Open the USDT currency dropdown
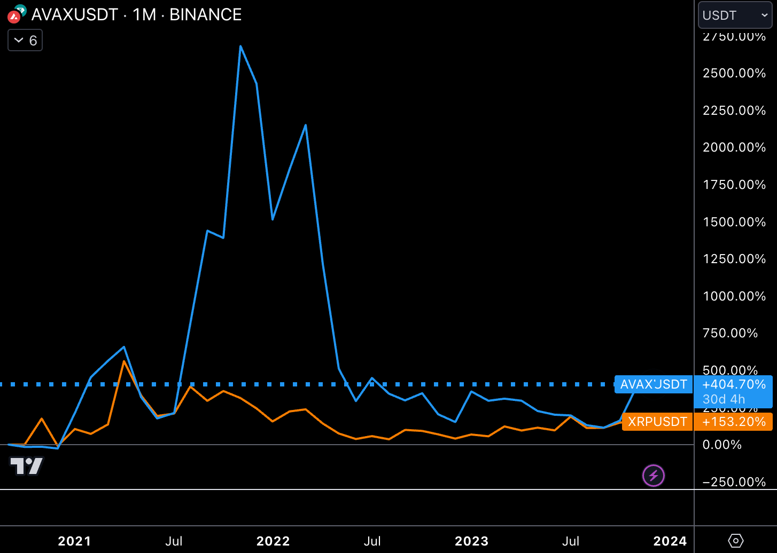777x553 pixels. 735,15
